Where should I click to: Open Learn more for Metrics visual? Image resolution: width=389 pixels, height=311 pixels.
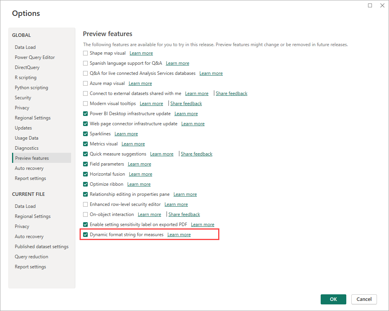133,144
